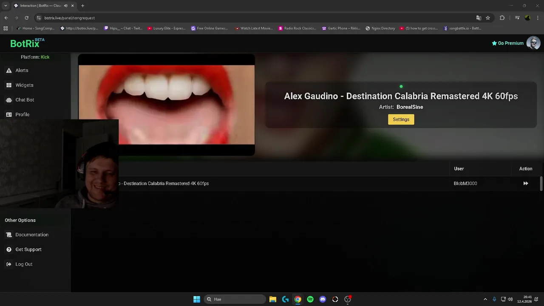
Task: Open the Widgets grid icon
Action: pyautogui.click(x=9, y=85)
